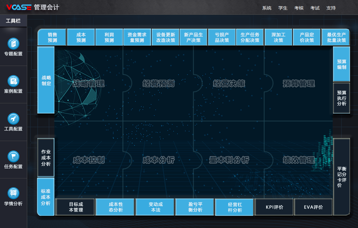
Task: Open the KPI评价 module
Action: (x=274, y=207)
